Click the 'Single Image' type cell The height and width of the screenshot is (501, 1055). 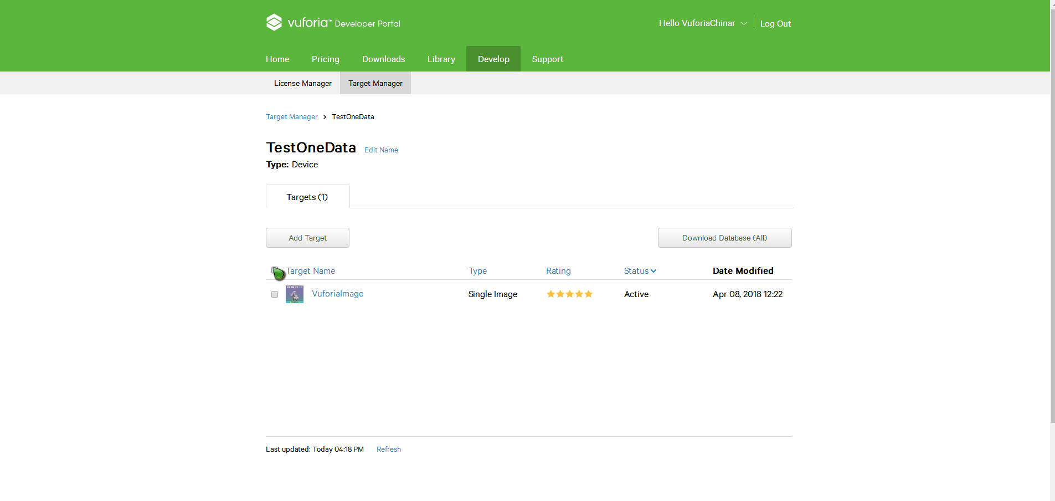[493, 294]
